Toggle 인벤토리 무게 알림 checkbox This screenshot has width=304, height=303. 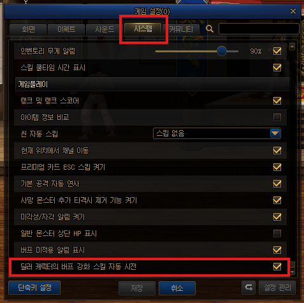(x=277, y=51)
